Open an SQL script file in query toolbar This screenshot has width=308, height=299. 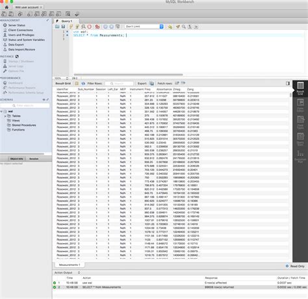pos(57,27)
